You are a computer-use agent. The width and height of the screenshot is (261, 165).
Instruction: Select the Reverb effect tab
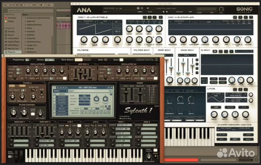coord(62,111)
